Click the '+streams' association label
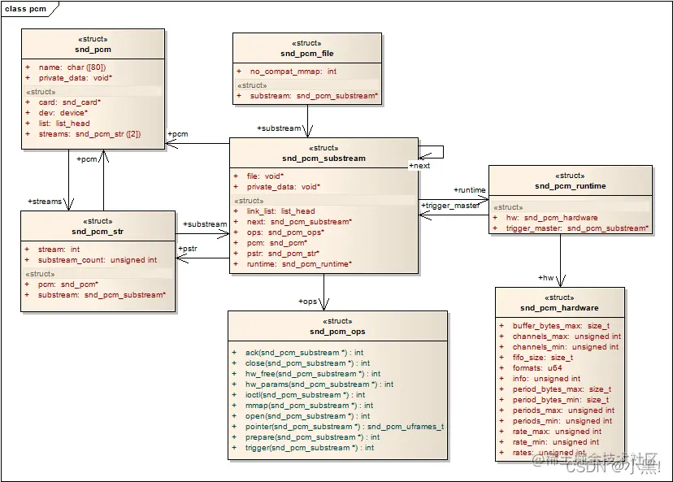The height and width of the screenshot is (482, 673). click(45, 202)
